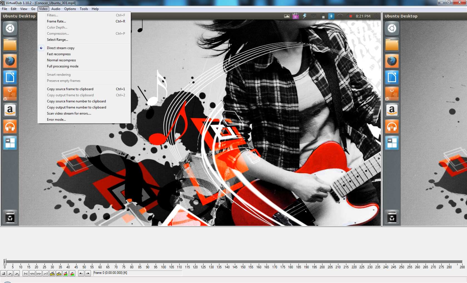The width and height of the screenshot is (467, 283).
Task: Click the 8:21 PM clock in the video
Action: [363, 16]
